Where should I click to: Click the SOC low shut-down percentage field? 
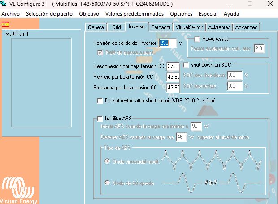click(235, 75)
